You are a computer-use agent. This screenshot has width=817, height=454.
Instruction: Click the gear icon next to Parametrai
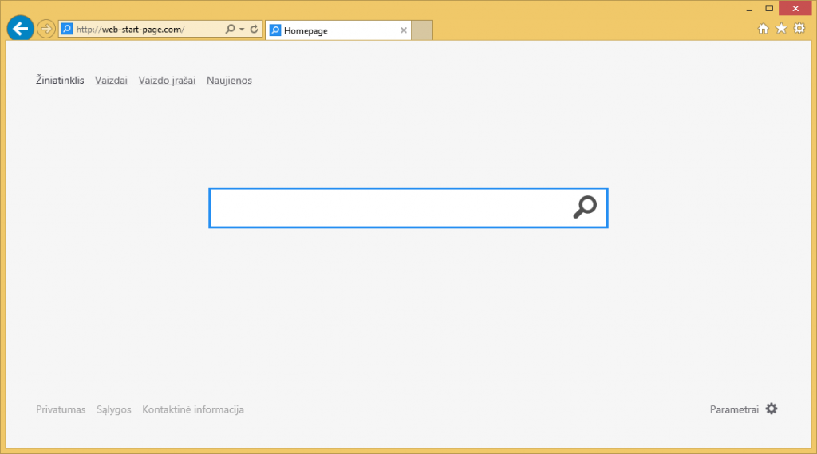click(x=771, y=409)
